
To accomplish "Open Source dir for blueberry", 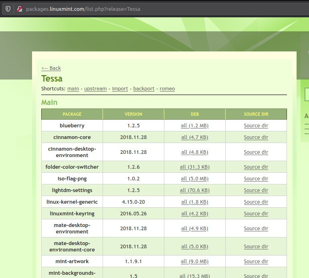I will [256, 125].
